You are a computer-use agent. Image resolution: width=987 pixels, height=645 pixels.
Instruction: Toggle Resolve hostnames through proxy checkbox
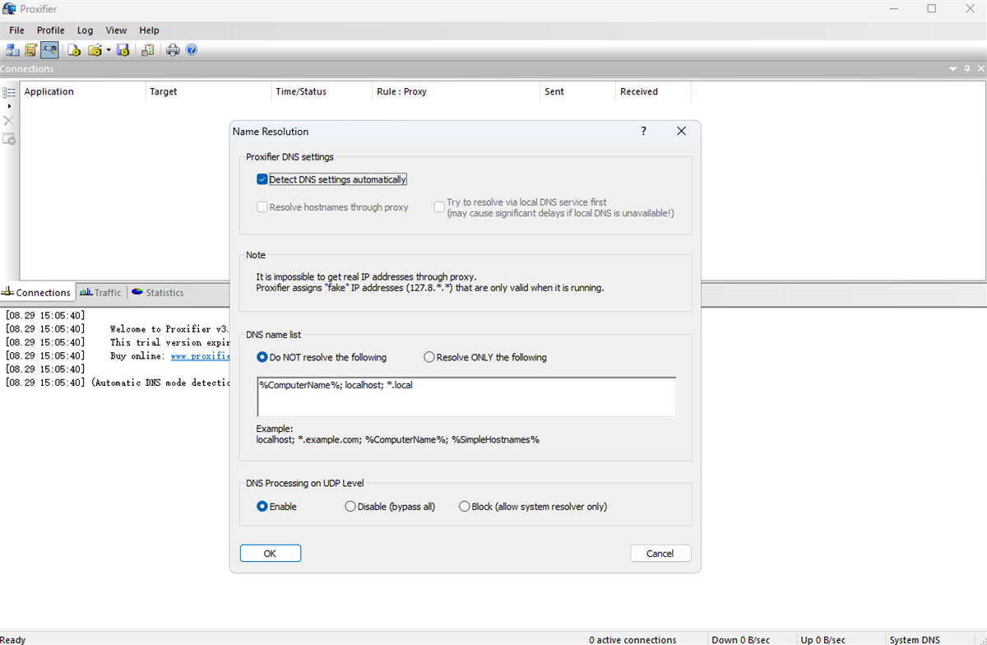(x=262, y=207)
